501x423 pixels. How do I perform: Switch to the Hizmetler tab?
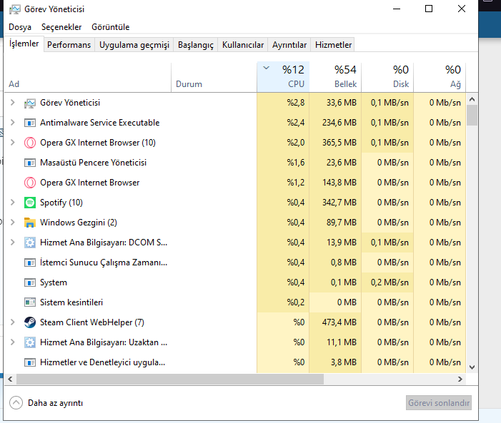(x=333, y=45)
